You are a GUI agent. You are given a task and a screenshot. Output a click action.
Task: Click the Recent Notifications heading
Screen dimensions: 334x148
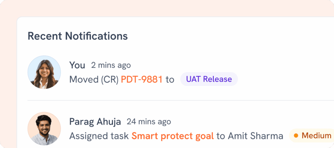[78, 36]
